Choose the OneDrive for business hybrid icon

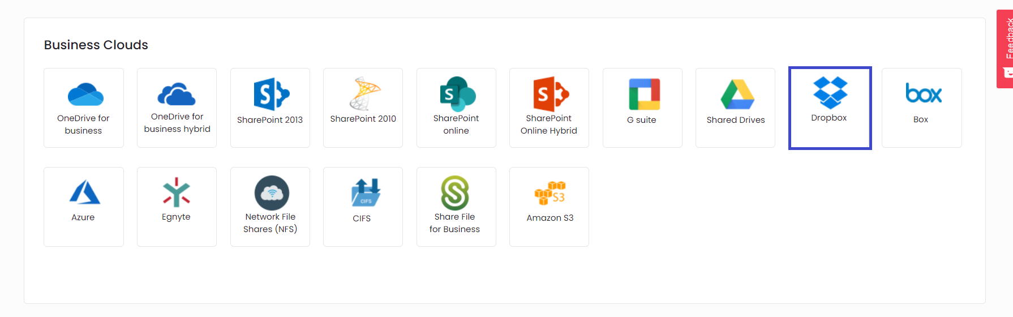(x=177, y=94)
